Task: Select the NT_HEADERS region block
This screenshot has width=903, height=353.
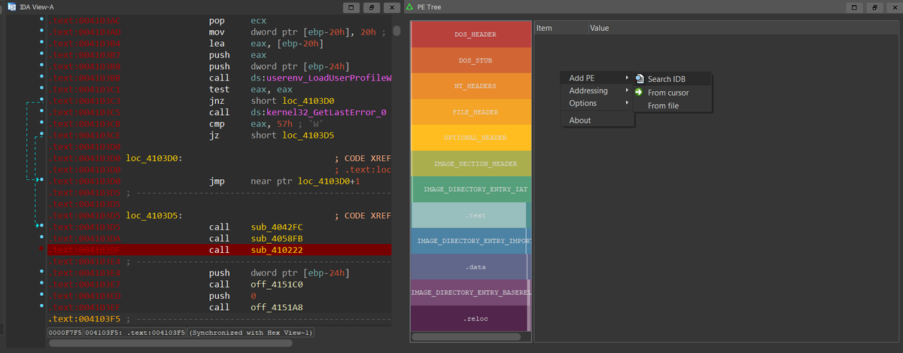Action: click(x=471, y=86)
